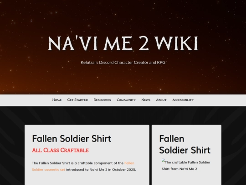Click the Na'vi Me 2 Wiki site title
Image resolution: width=246 pixels, height=185 pixels.
[123, 43]
